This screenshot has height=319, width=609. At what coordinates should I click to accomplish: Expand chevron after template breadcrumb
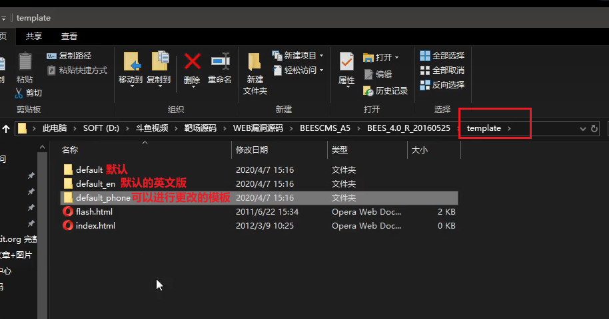coord(509,129)
